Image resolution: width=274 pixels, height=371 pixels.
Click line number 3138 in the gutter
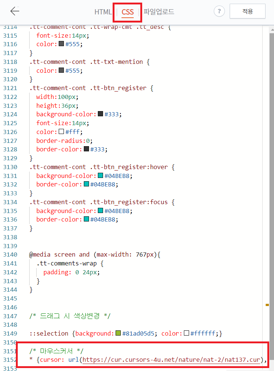click(x=10, y=237)
